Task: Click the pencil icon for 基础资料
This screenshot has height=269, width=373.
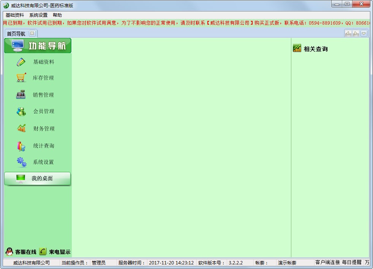Action: (x=21, y=62)
